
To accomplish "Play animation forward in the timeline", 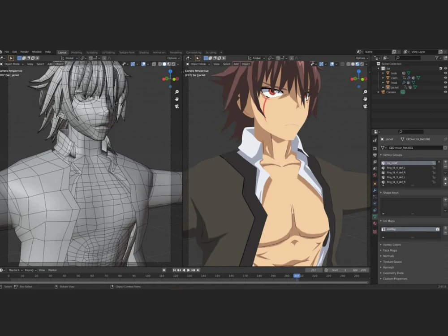I will [x=189, y=270].
